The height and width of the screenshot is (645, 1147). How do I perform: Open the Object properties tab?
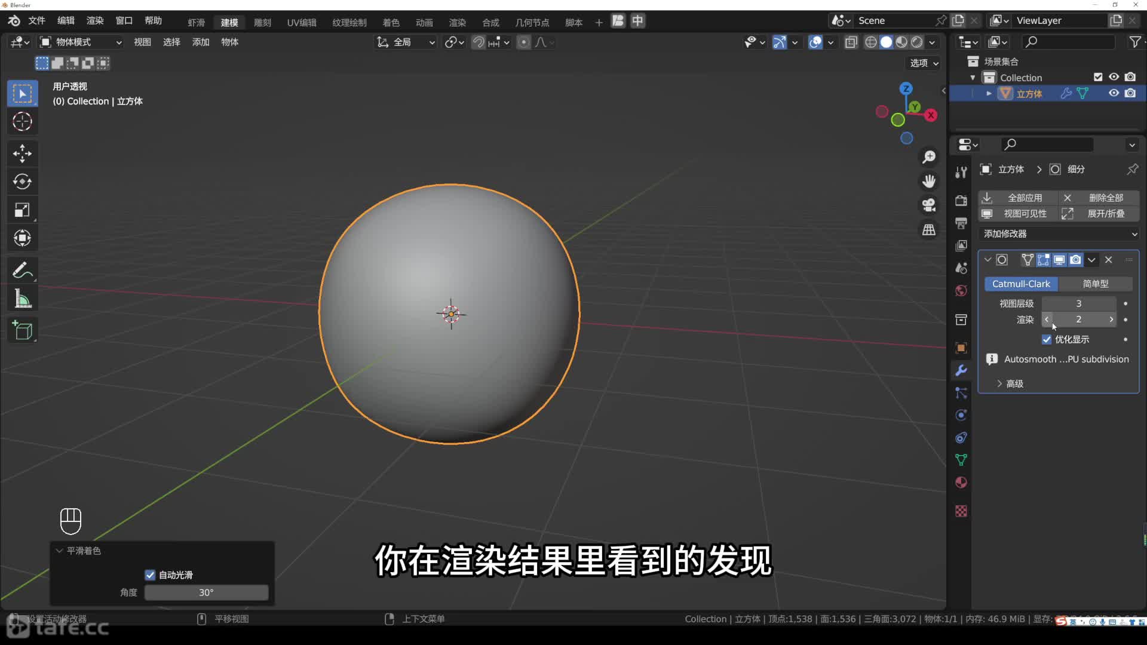(x=961, y=348)
